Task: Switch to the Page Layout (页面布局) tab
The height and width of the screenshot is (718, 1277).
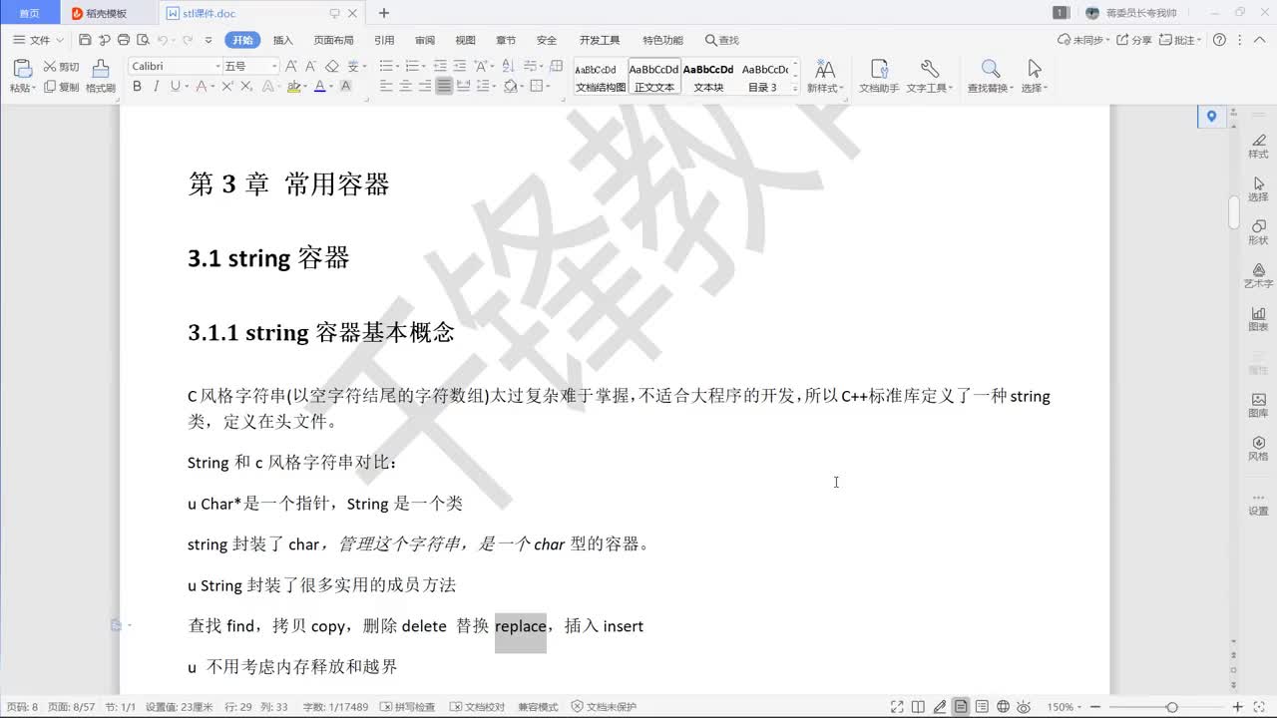Action: pyautogui.click(x=334, y=40)
